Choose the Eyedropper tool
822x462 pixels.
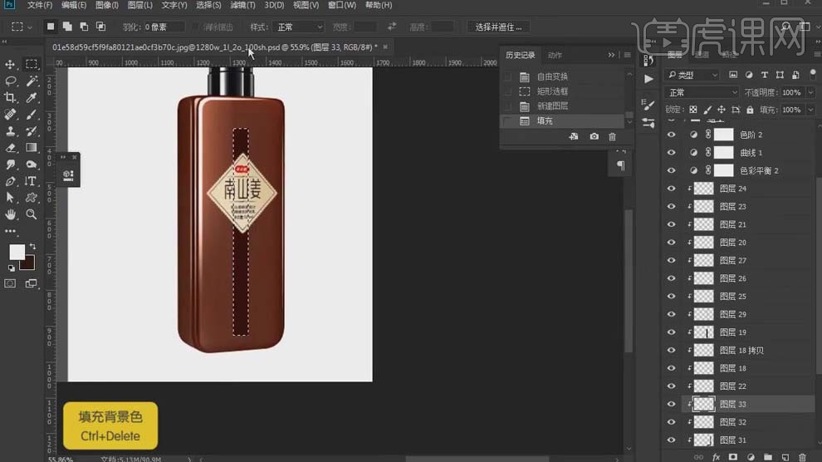pos(32,98)
